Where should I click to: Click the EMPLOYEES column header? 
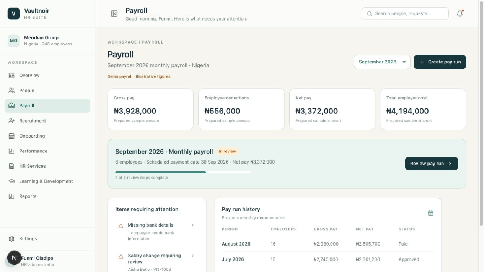tap(283, 229)
